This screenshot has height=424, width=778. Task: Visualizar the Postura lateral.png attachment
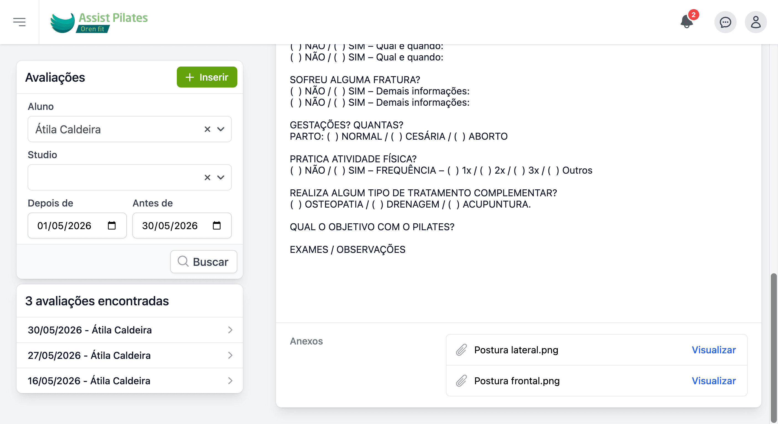(x=714, y=350)
